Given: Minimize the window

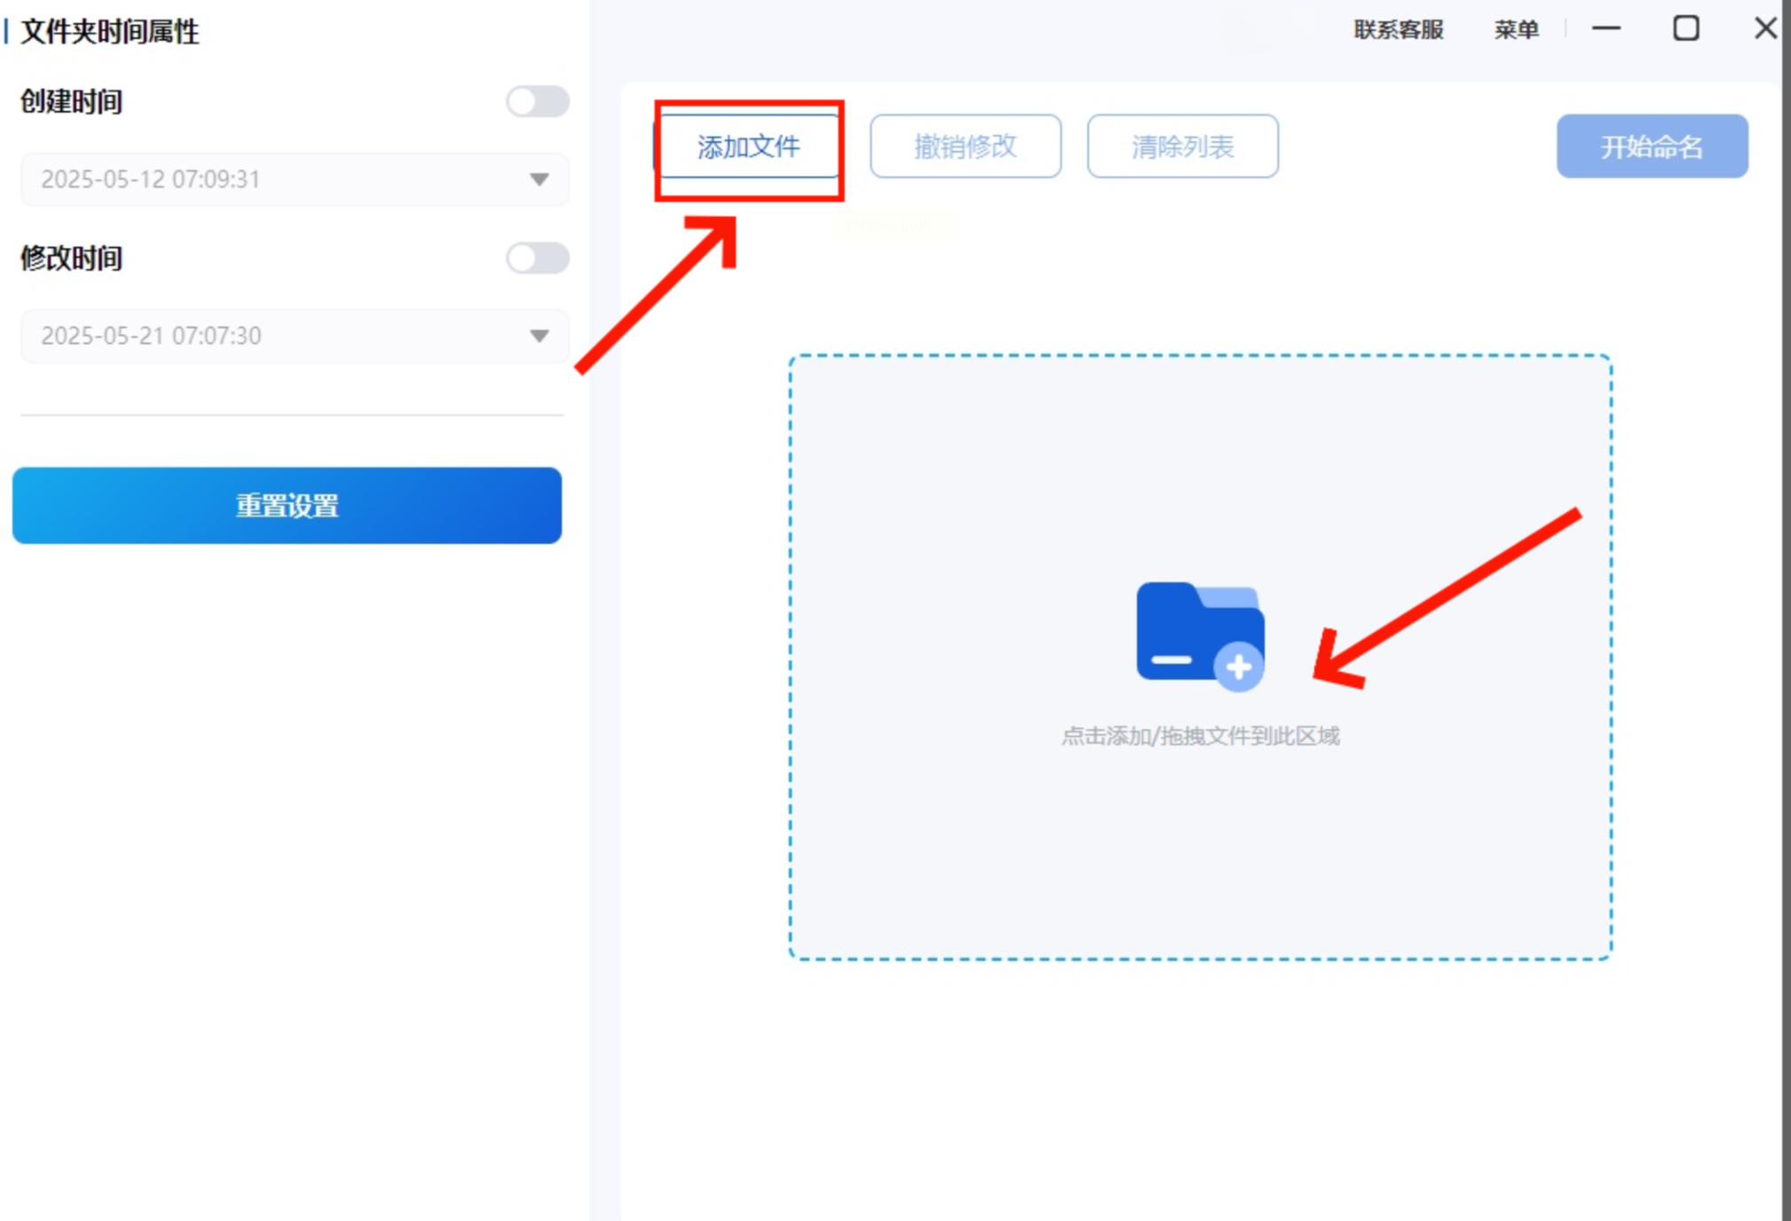Looking at the screenshot, I should [1606, 28].
